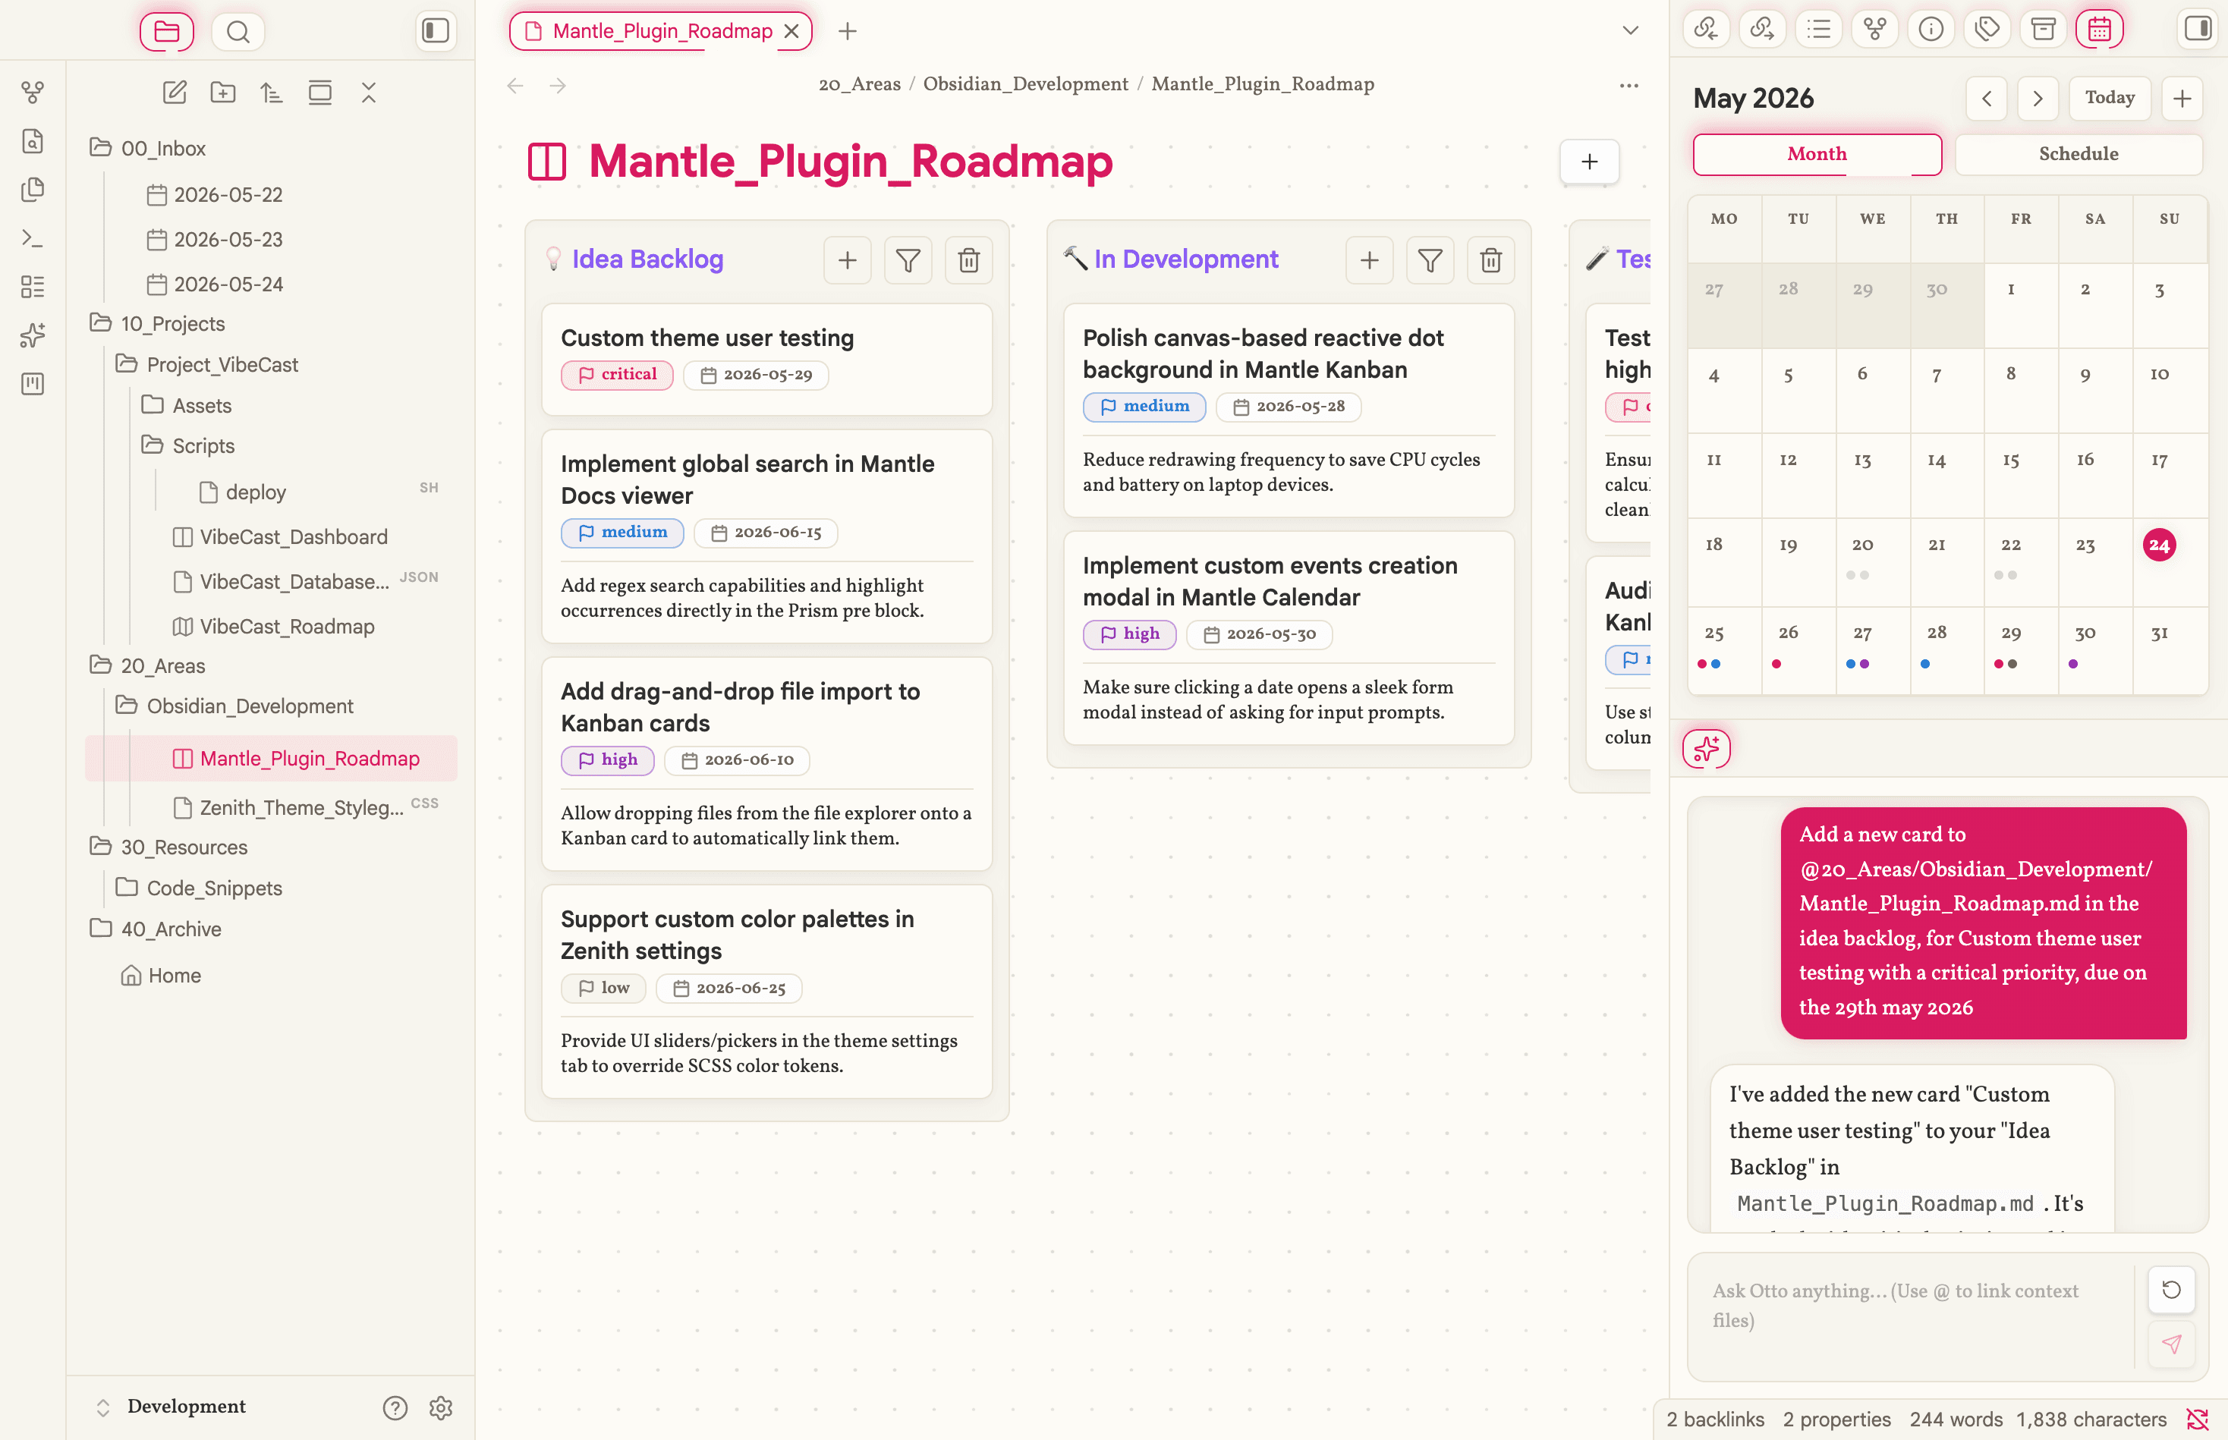Switch calendar to Schedule view

coord(2079,153)
